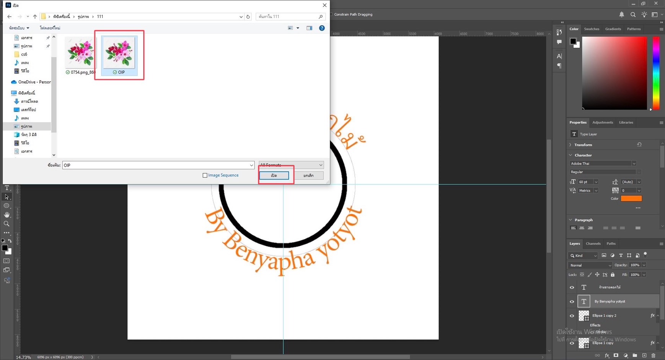Swap foreground and background colors
This screenshot has height=360, width=665.
pos(10,241)
